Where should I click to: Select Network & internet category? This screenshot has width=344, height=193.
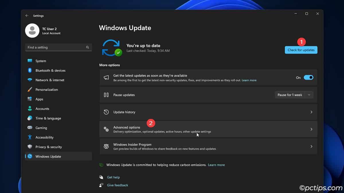[x=58, y=80]
